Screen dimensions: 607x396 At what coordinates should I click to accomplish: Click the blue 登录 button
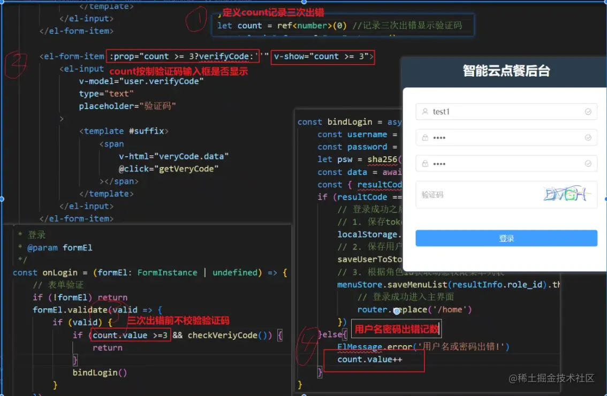(506, 238)
